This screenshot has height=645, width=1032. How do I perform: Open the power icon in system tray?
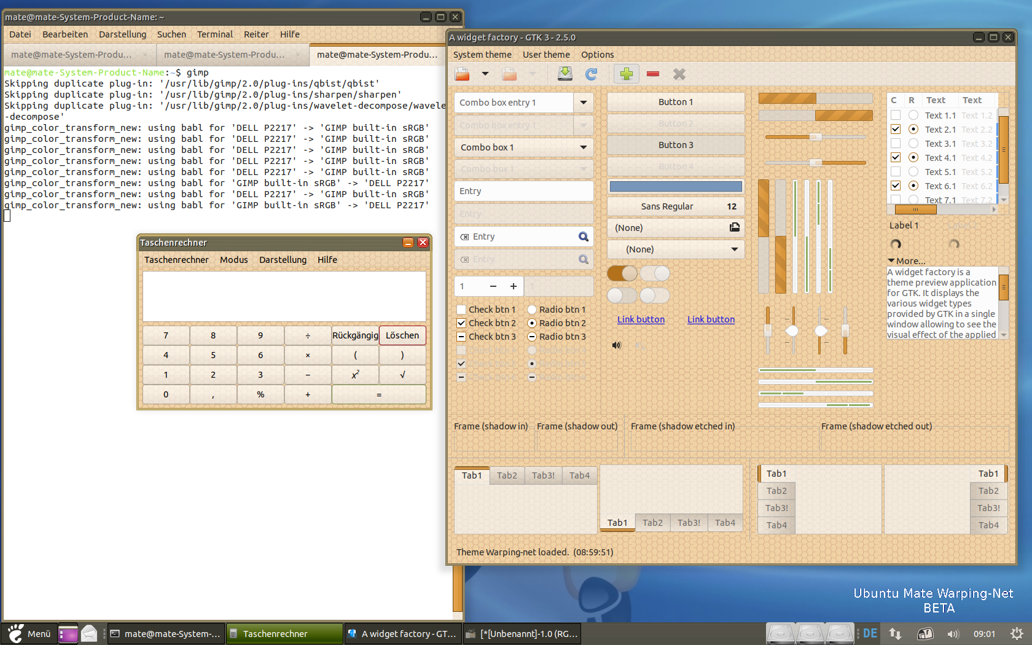[1017, 633]
